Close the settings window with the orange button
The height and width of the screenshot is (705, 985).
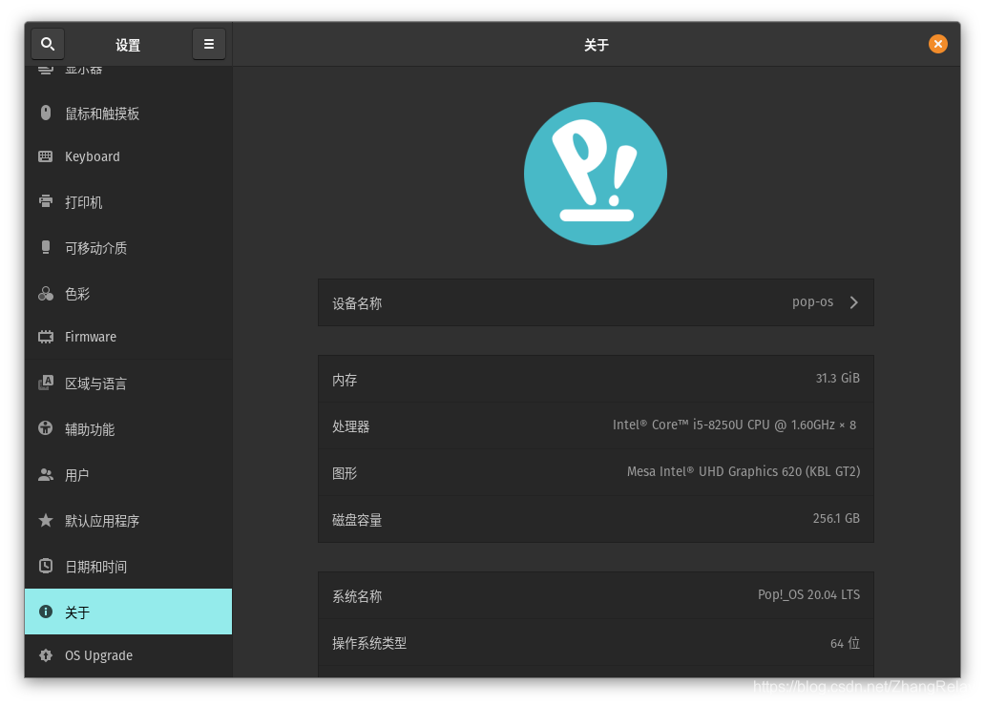tap(938, 44)
